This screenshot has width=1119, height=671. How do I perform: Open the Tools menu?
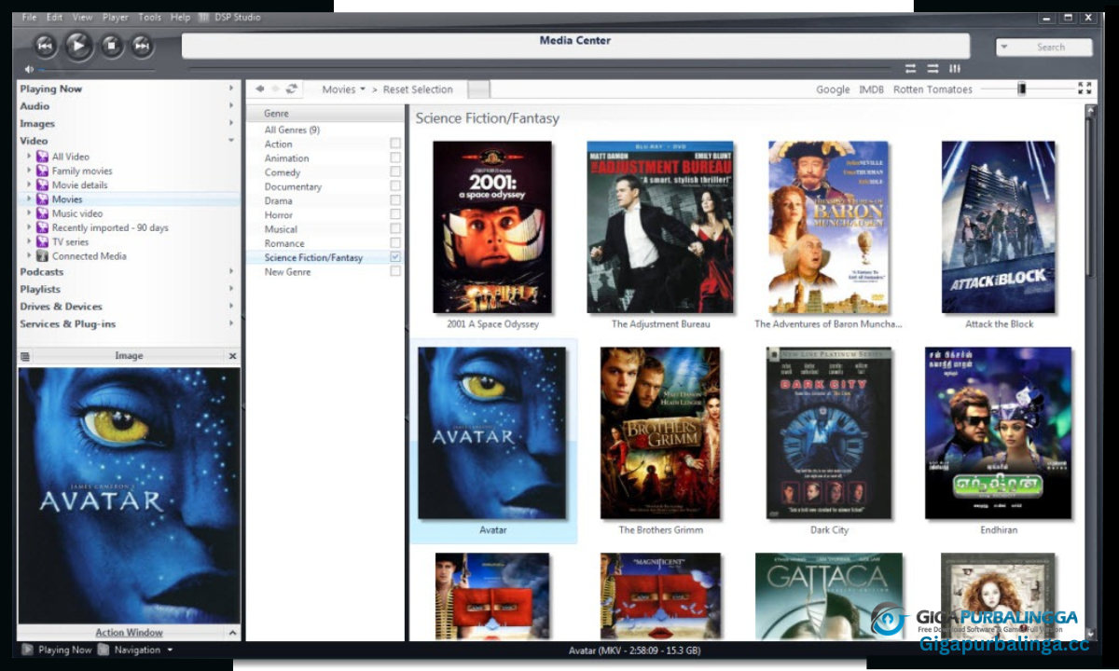pyautogui.click(x=149, y=17)
